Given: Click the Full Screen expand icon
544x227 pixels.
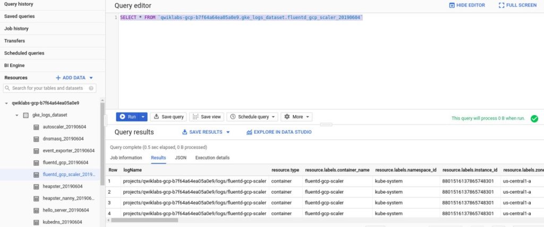Looking at the screenshot, I should [502, 5].
